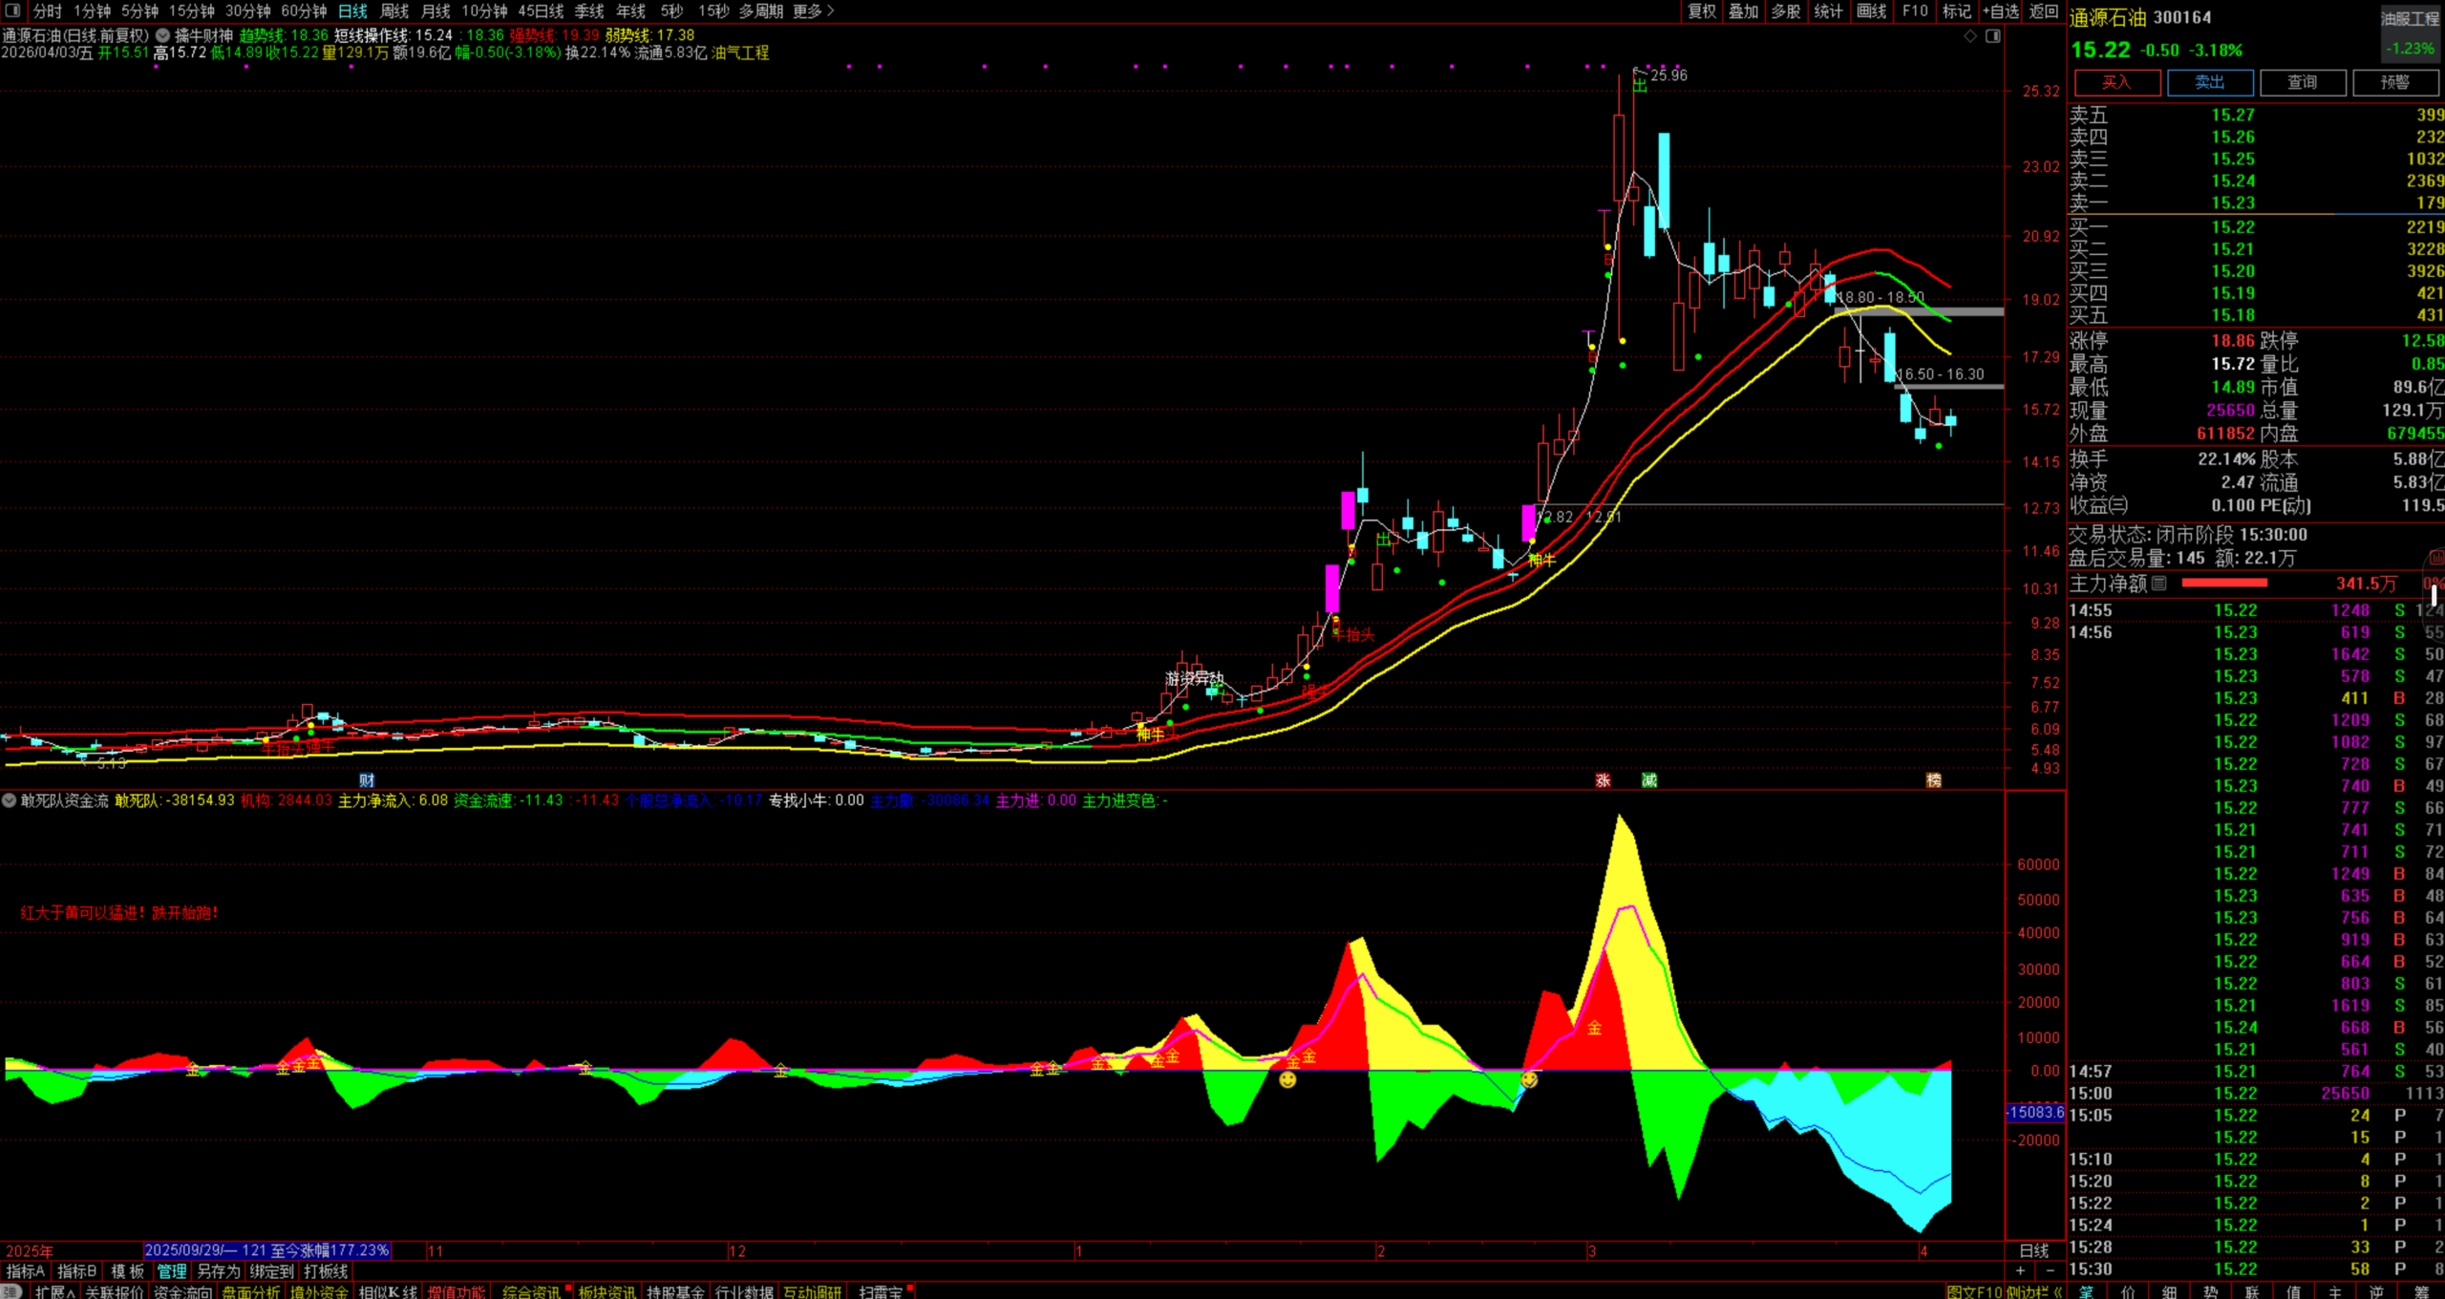Click the 财 marker on the chart bottom
Viewport: 2445px width, 1299px height.
pyautogui.click(x=367, y=780)
